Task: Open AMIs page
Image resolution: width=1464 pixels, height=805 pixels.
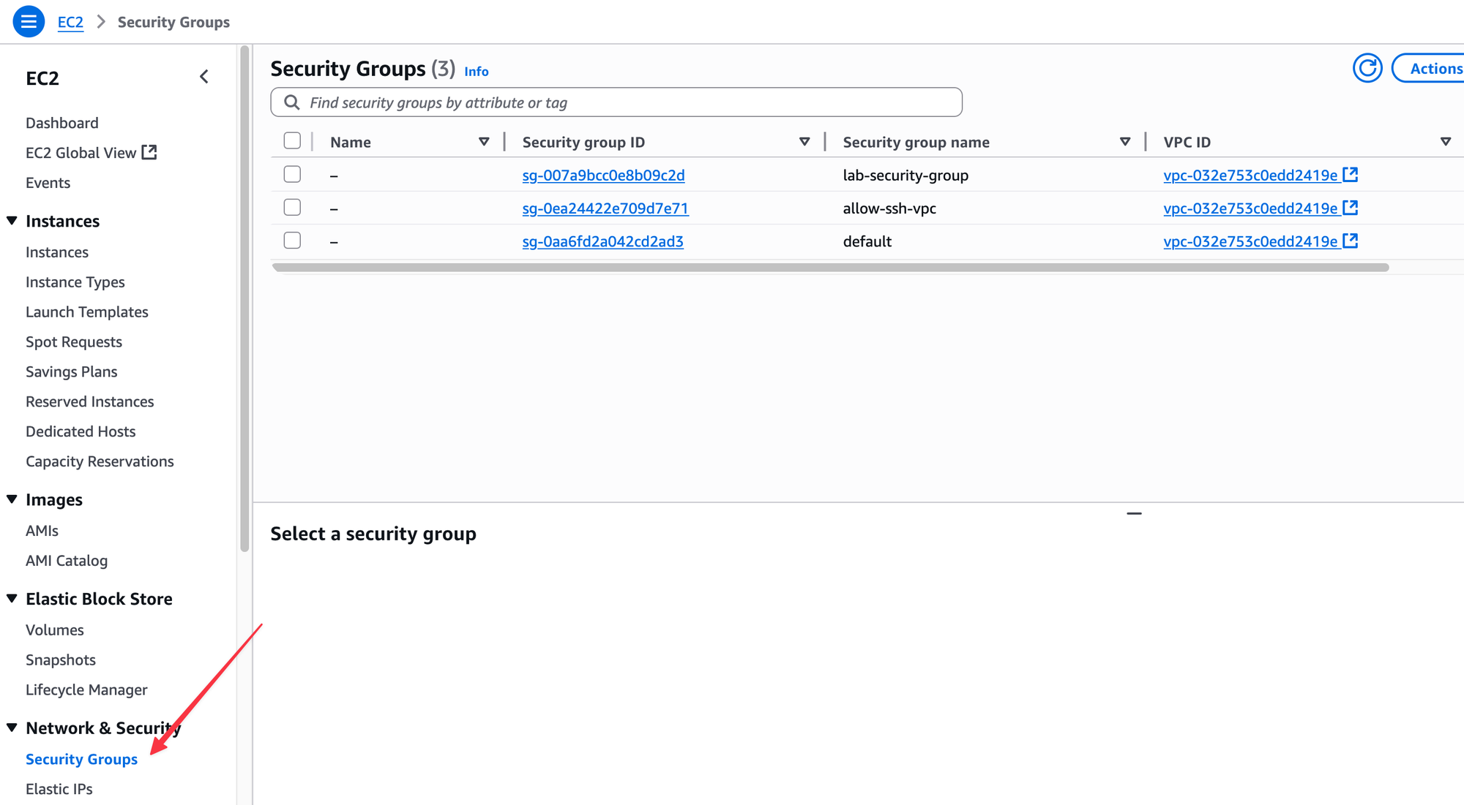Action: click(42, 531)
